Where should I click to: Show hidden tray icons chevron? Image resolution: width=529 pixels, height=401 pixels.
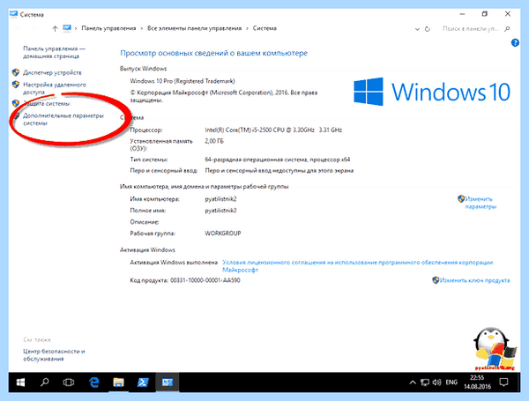pyautogui.click(x=413, y=382)
